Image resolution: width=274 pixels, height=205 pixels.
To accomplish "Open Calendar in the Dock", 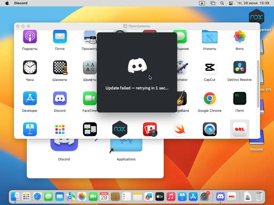I will [104, 197].
